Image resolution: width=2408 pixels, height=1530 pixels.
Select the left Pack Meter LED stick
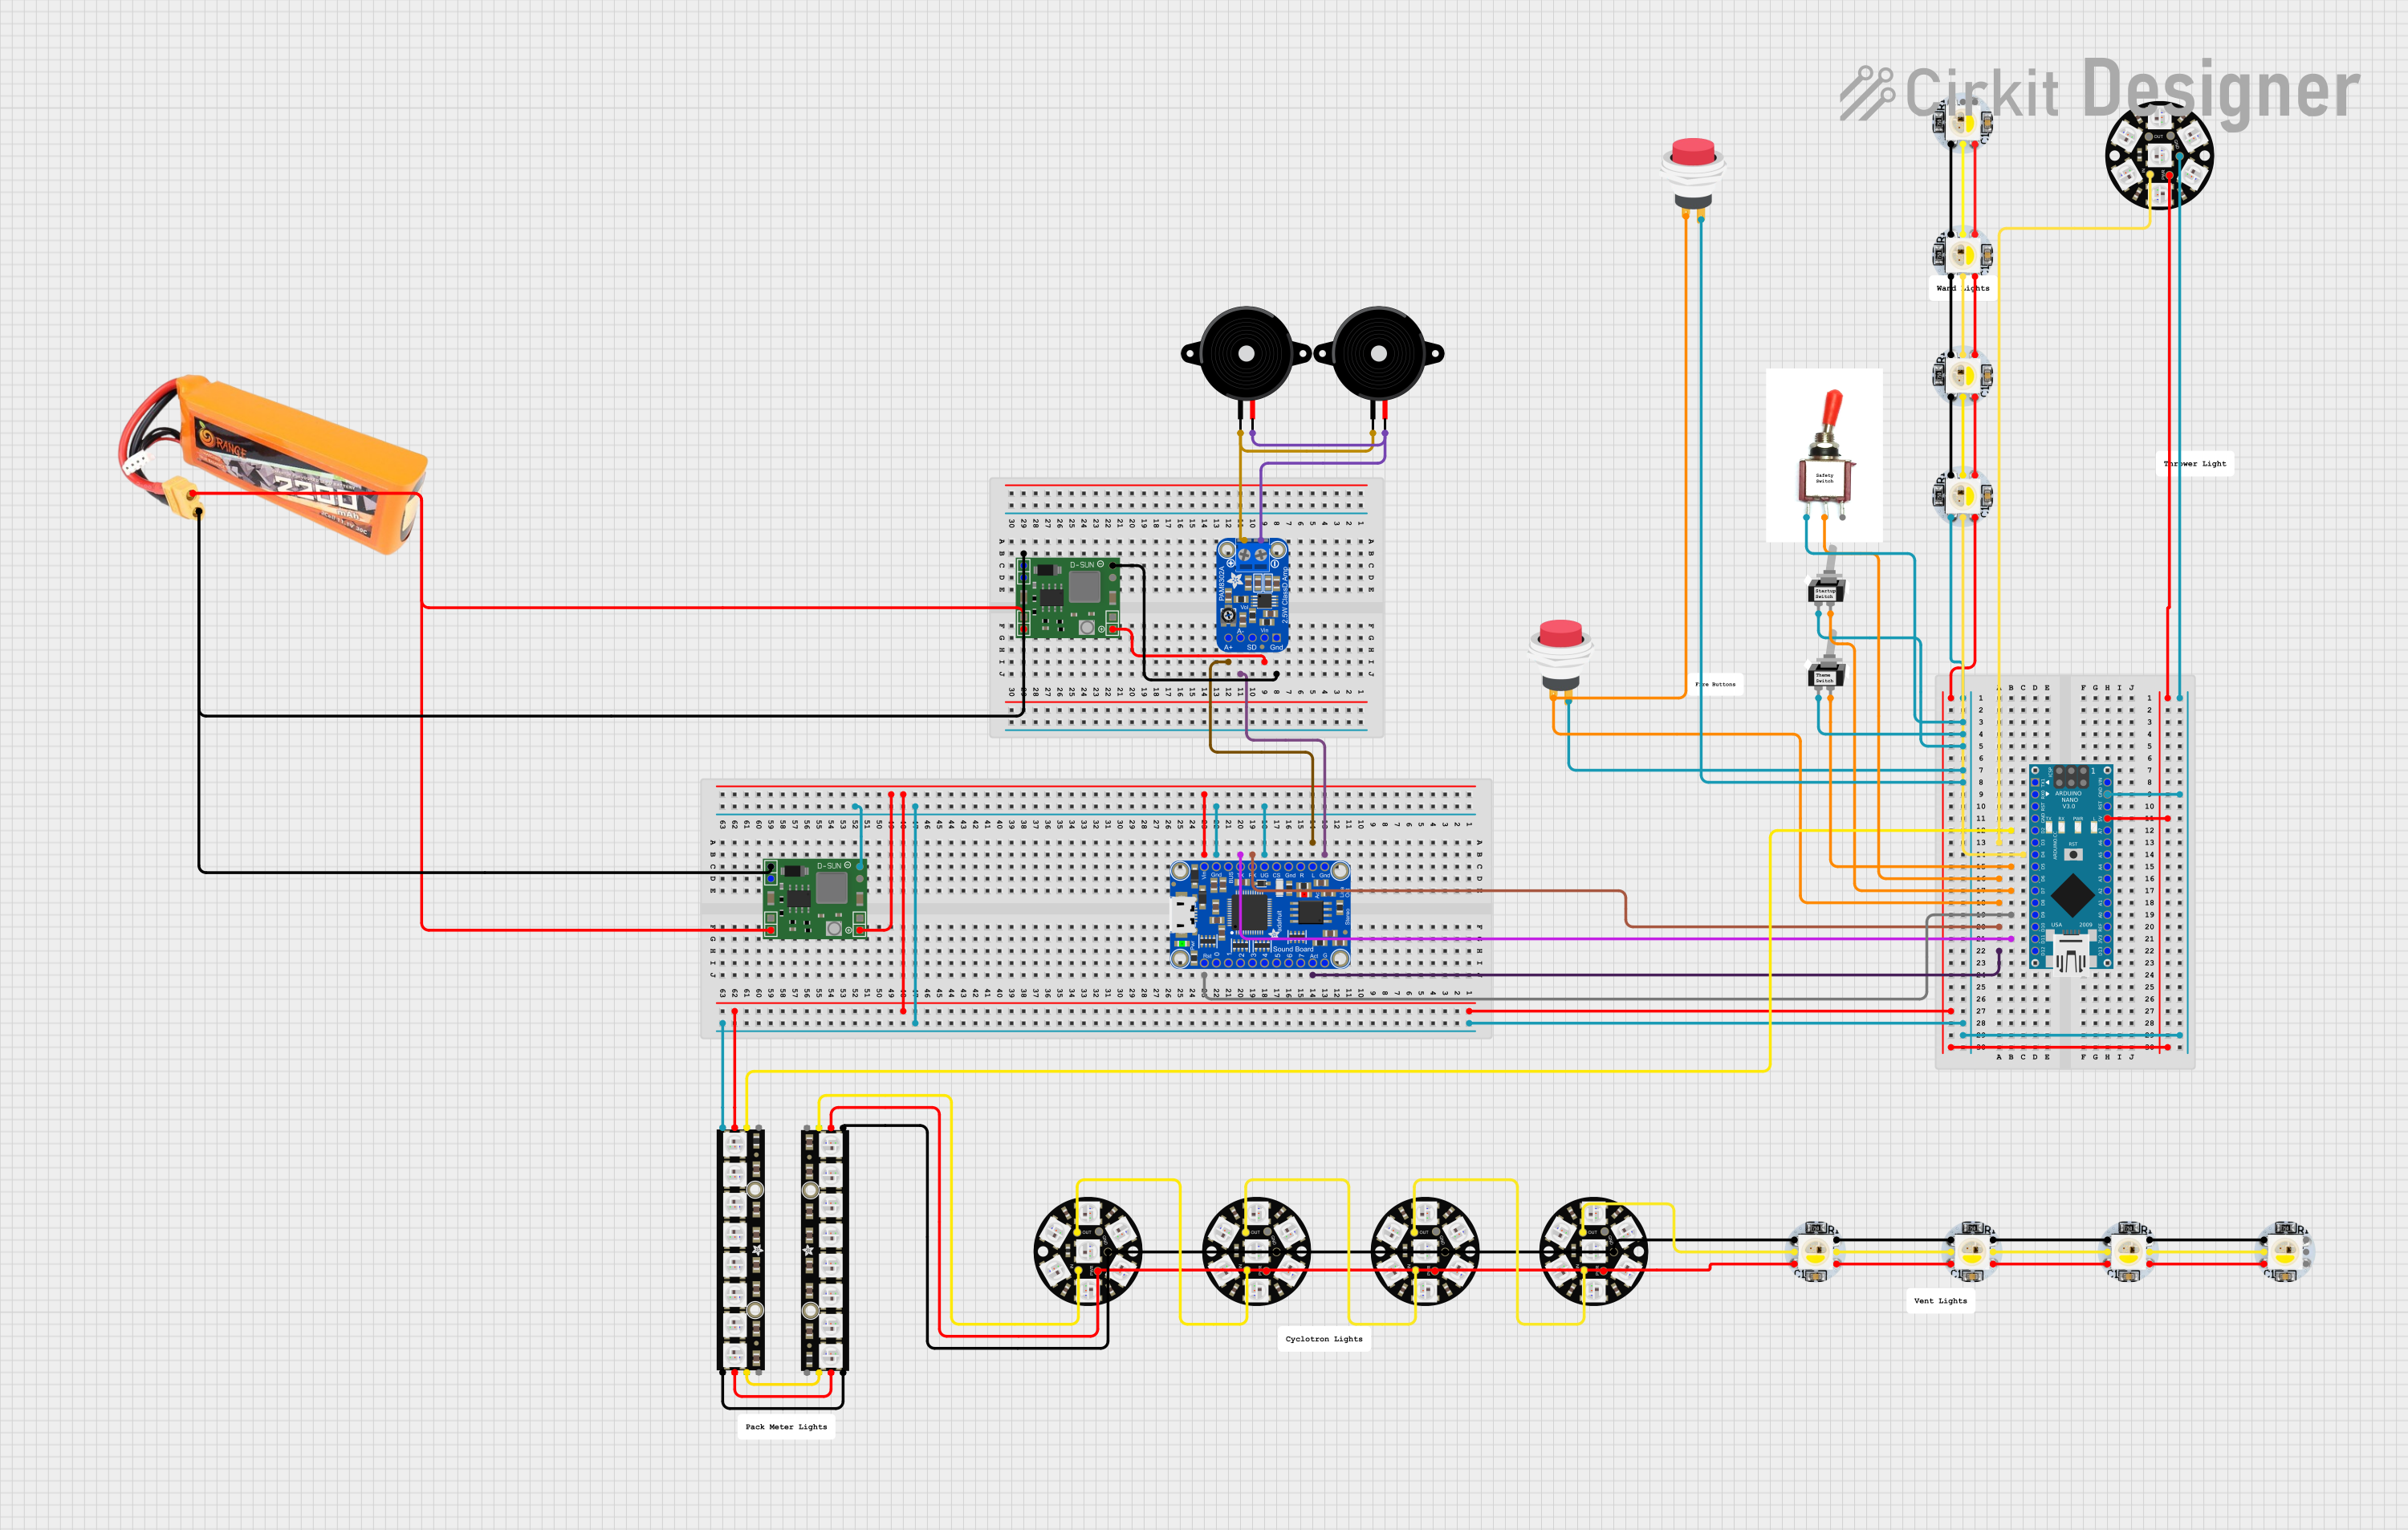pos(741,1250)
